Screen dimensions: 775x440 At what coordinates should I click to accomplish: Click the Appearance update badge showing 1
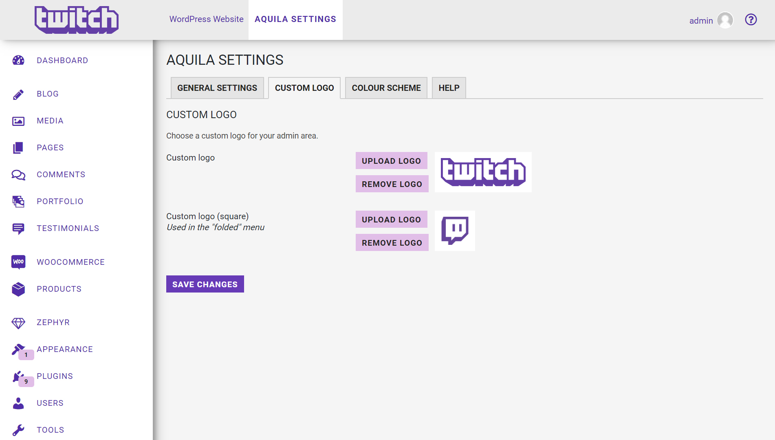26,355
